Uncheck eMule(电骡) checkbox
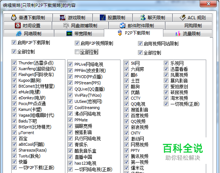 coord(14,92)
